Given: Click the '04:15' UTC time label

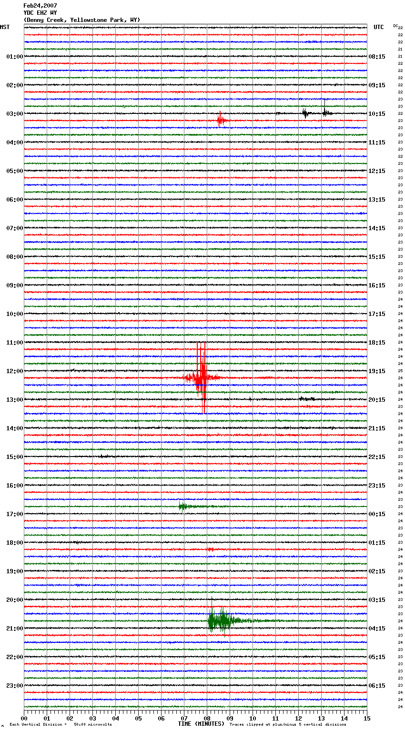Looking at the screenshot, I should [377, 629].
